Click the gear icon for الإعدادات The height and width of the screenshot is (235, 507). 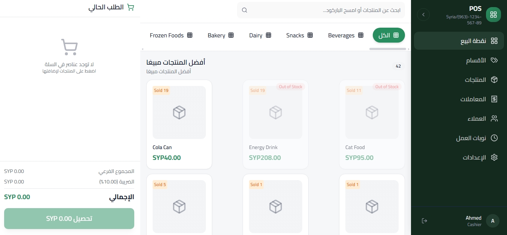(x=494, y=157)
